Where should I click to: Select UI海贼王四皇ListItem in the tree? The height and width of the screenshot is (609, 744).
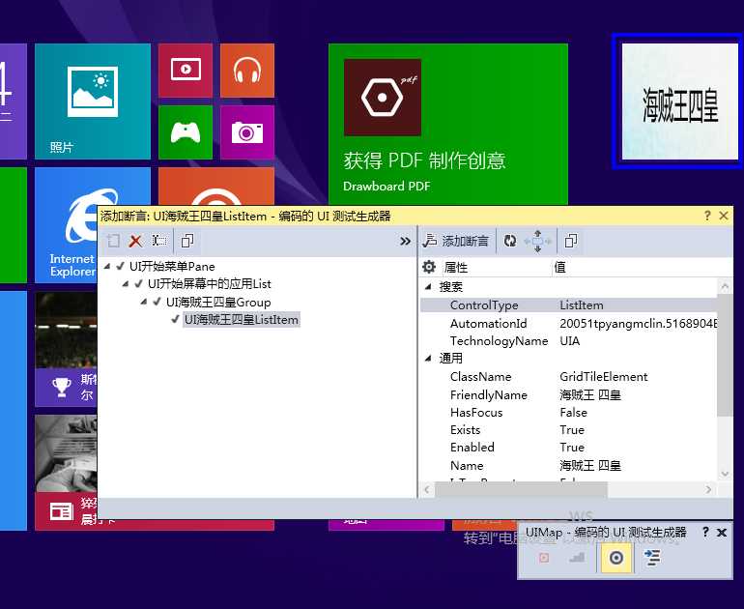click(242, 319)
